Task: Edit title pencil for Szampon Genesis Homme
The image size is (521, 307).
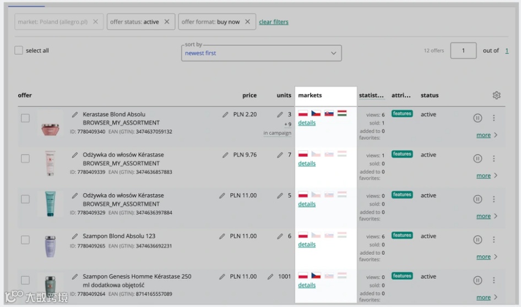Action: (75, 277)
